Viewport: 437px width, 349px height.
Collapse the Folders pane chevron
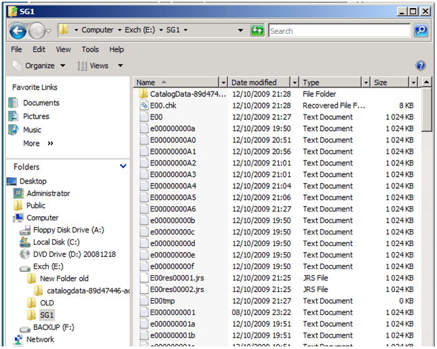[x=123, y=167]
